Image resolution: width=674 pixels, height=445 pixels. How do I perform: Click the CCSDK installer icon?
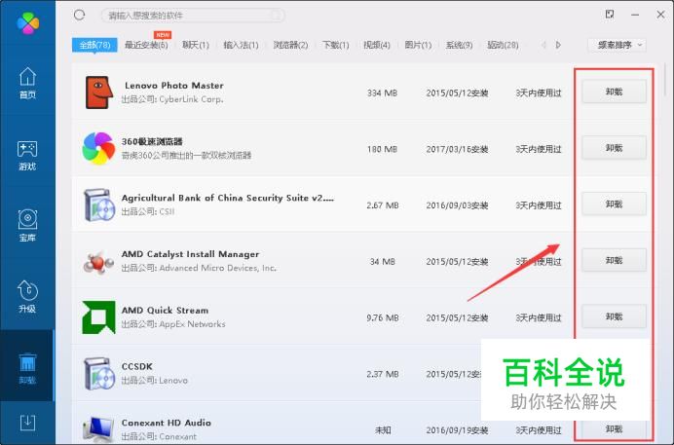pos(99,374)
